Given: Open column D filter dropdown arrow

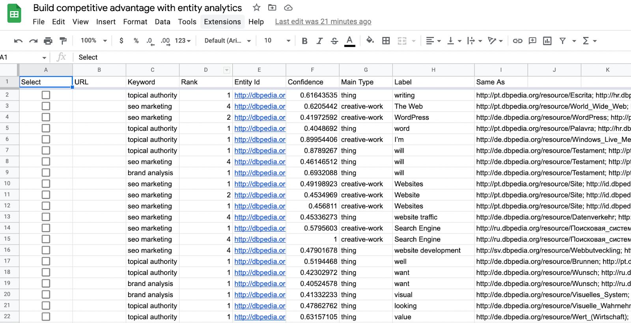Looking at the screenshot, I should pos(227,70).
